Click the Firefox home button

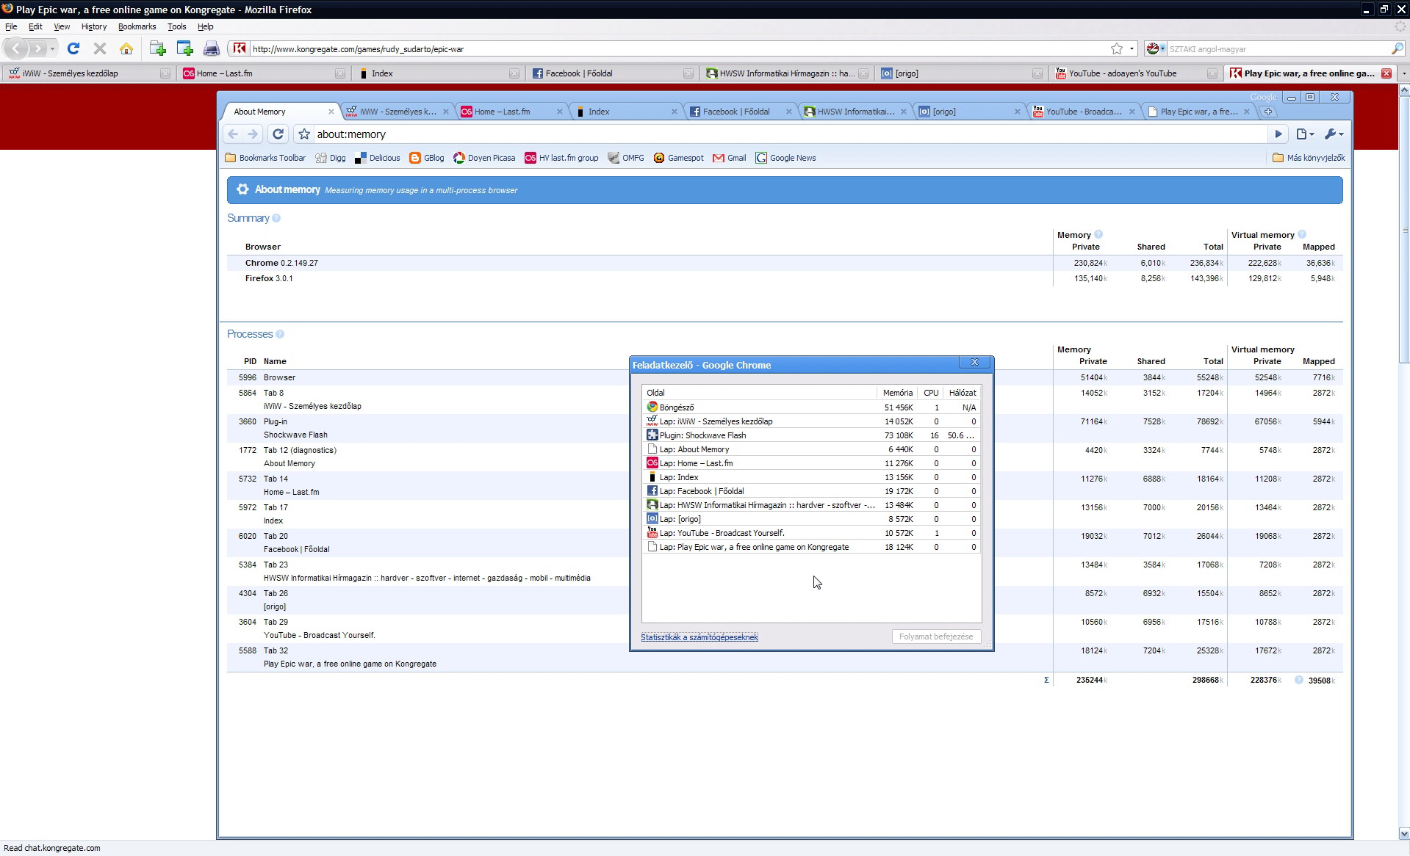126,48
